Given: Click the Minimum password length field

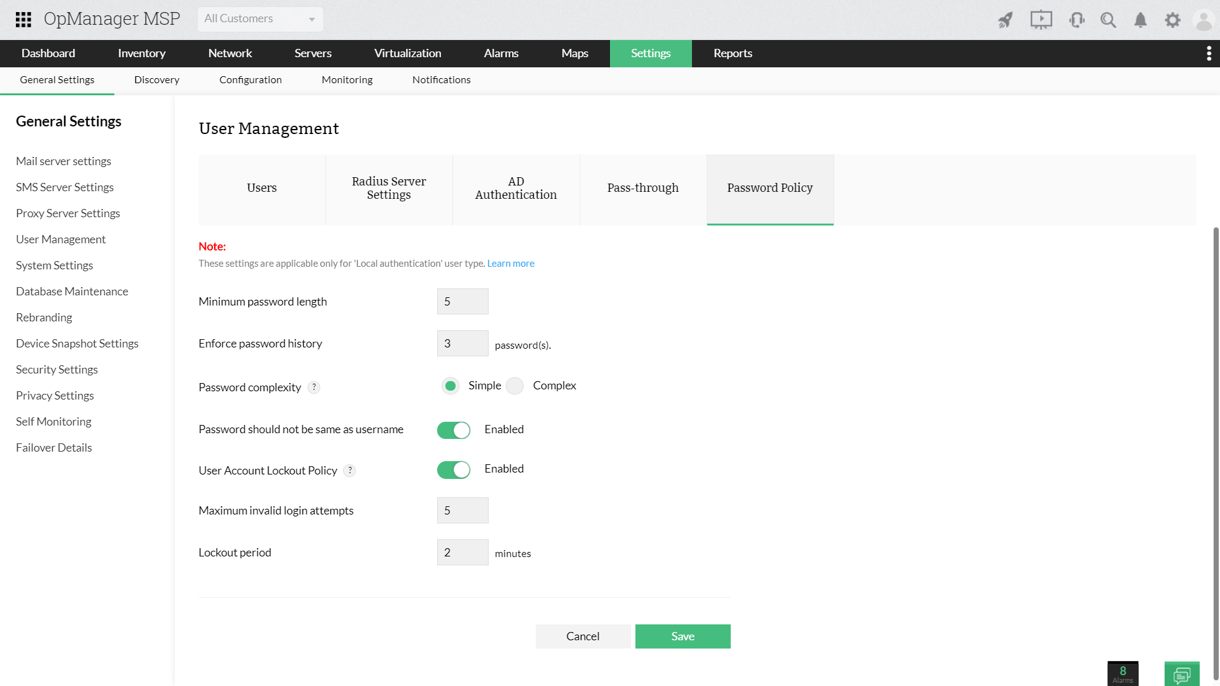Looking at the screenshot, I should (x=463, y=302).
